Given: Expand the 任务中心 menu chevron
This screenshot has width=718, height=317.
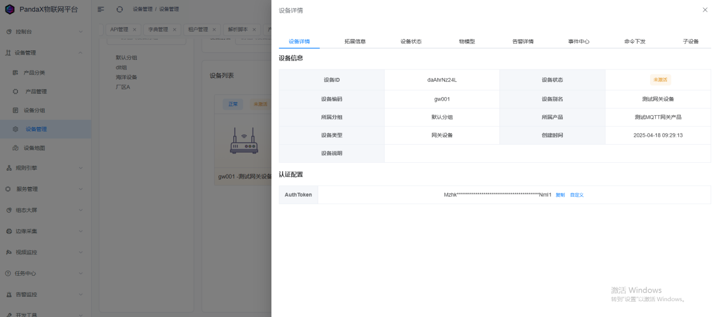Looking at the screenshot, I should click(80, 273).
